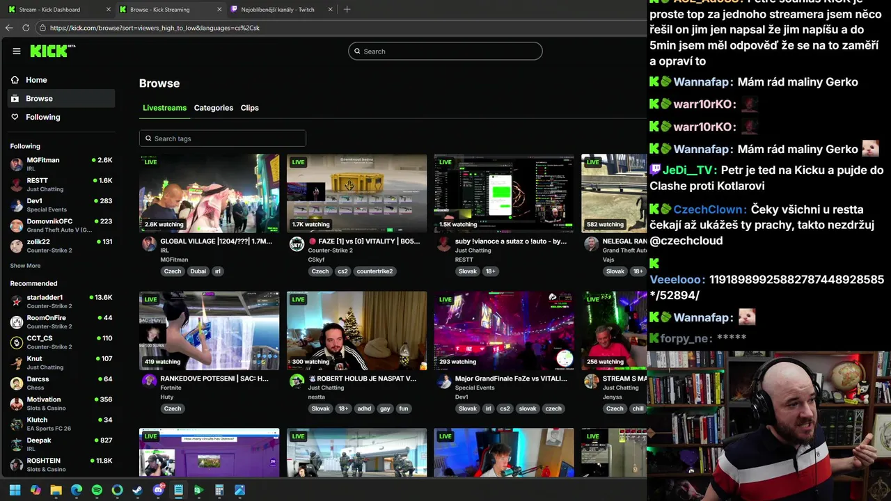This screenshot has width=891, height=501.
Task: Click Klutch channel avatar
Action: [17, 424]
